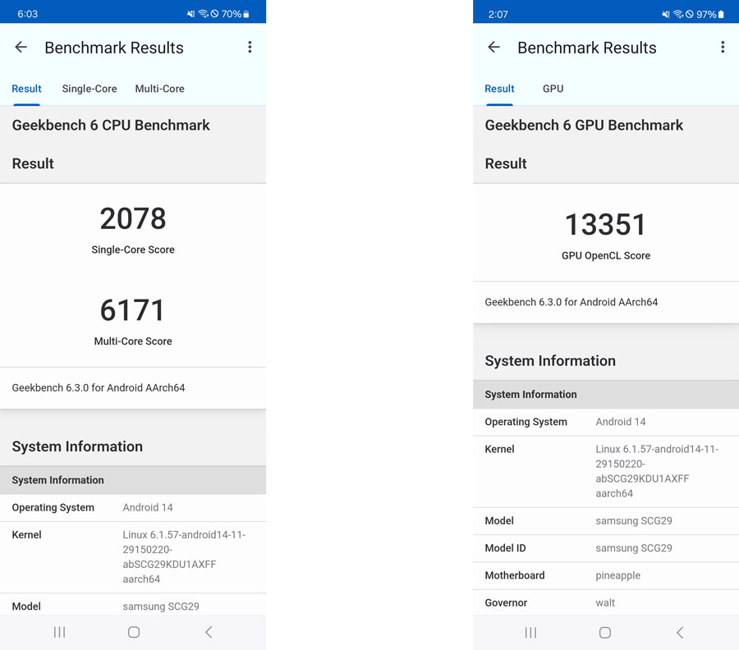Tap Geekbench 6 CPU Benchmark heading
Viewport: 739px width, 650px height.
click(x=111, y=126)
